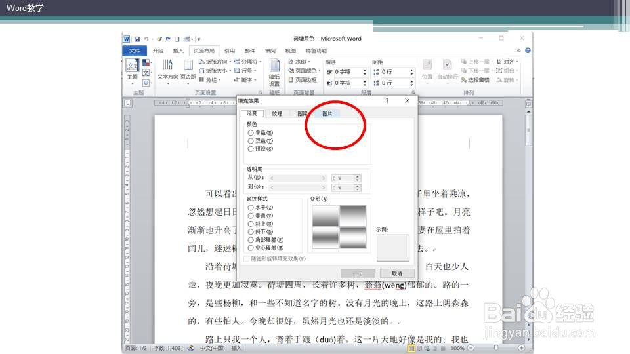Viewport: 630px width, 354px height.
Task: Click the To (到) transparency slider
Action: (298, 187)
